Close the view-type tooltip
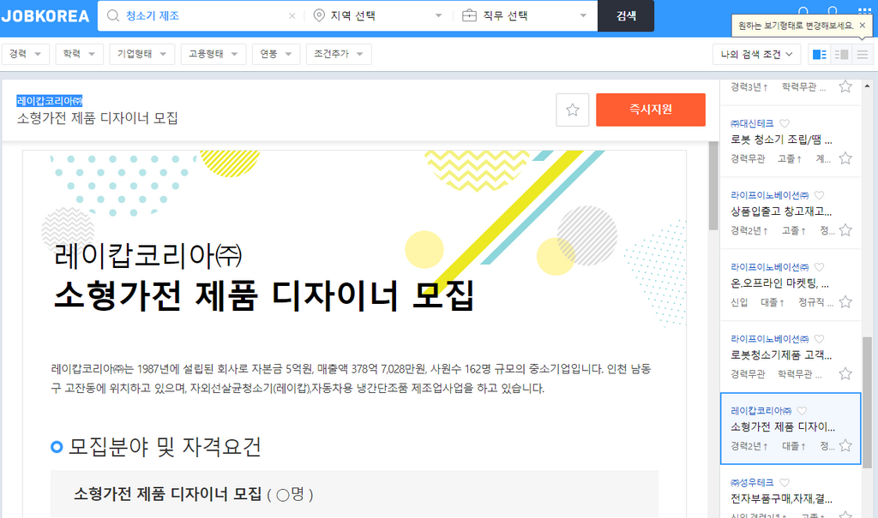This screenshot has height=518, width=878. point(863,25)
